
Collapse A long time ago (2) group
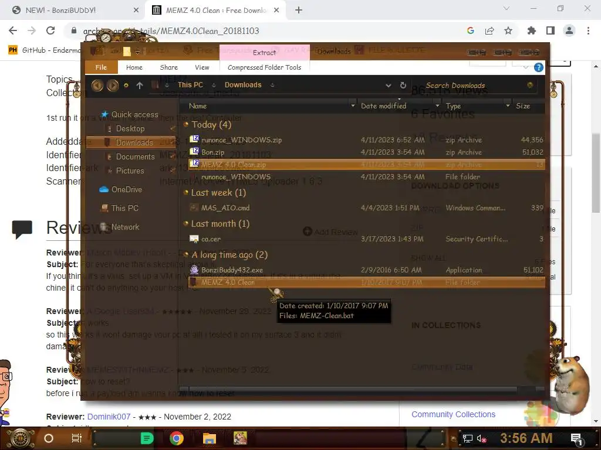pyautogui.click(x=186, y=254)
